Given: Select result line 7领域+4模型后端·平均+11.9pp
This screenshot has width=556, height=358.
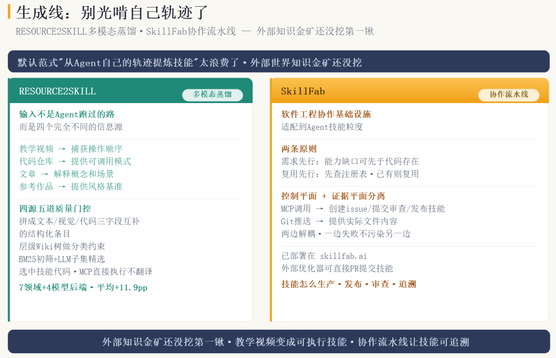Looking at the screenshot, I should click(x=83, y=287).
